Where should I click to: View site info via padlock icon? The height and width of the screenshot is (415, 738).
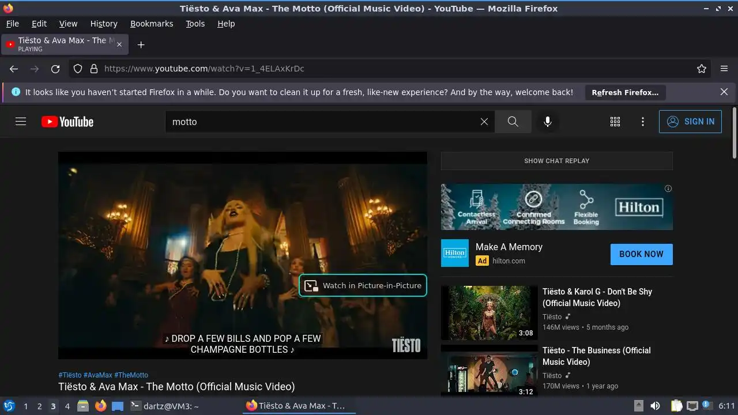tap(94, 69)
